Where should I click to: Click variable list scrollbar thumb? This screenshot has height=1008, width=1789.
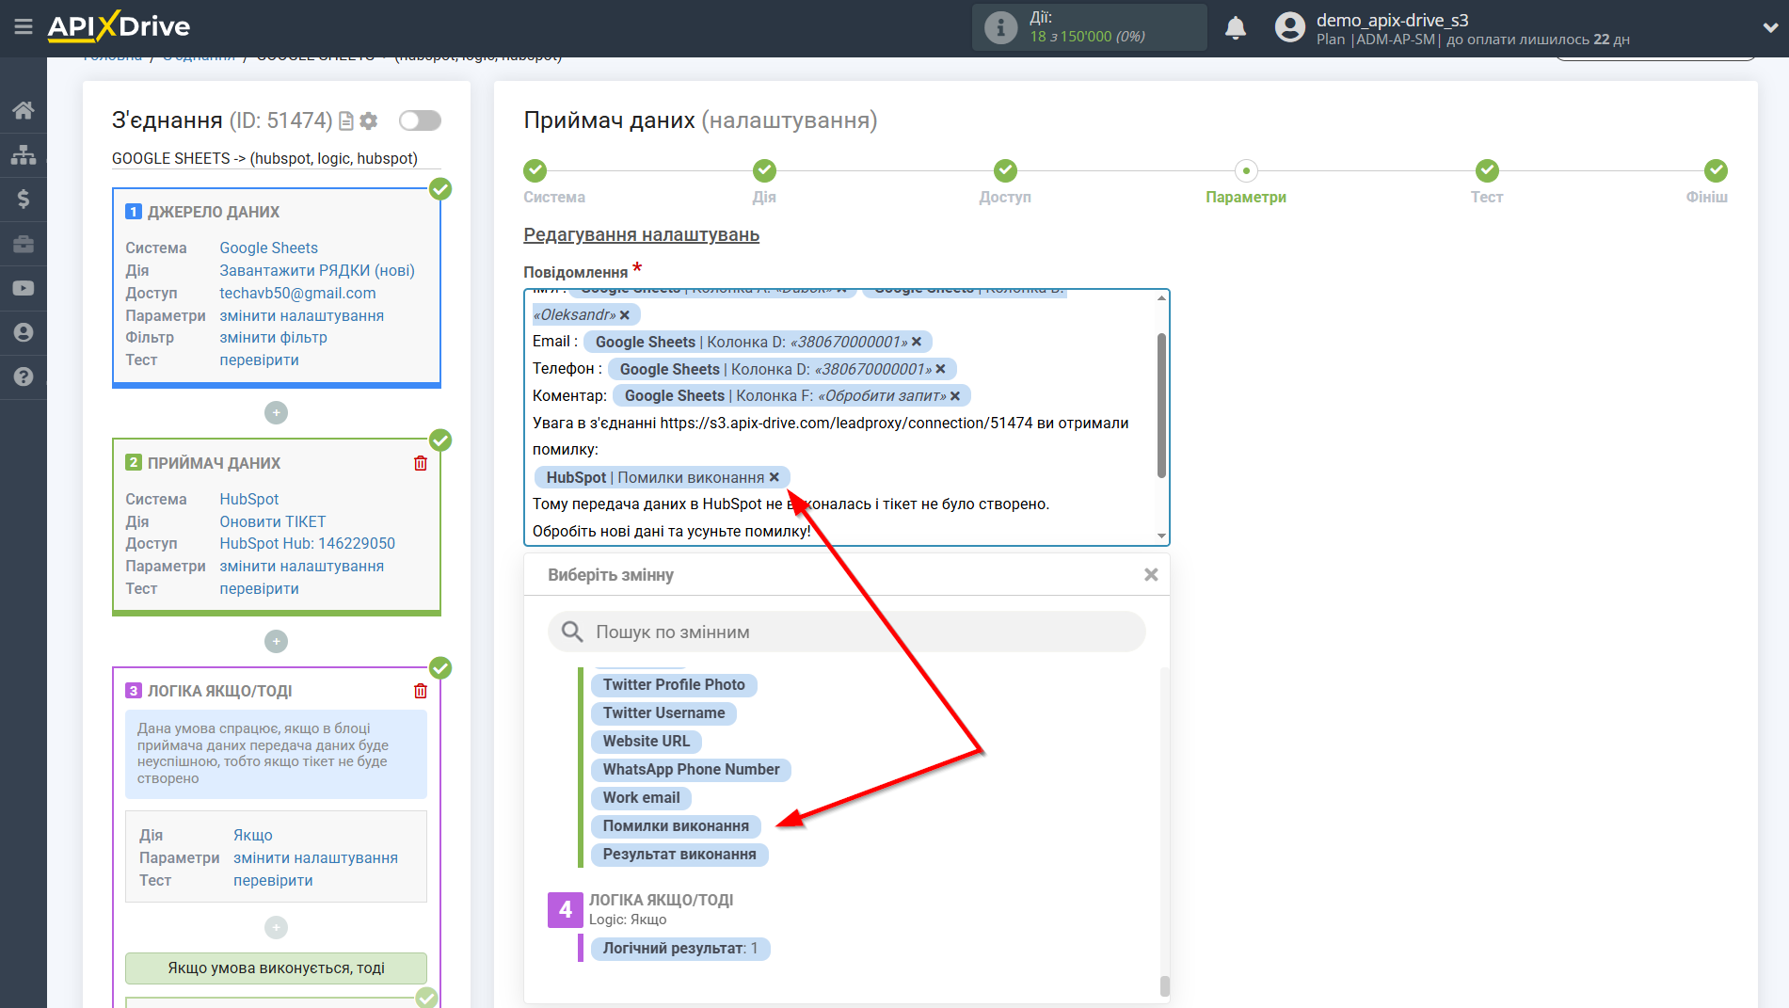(x=1164, y=985)
